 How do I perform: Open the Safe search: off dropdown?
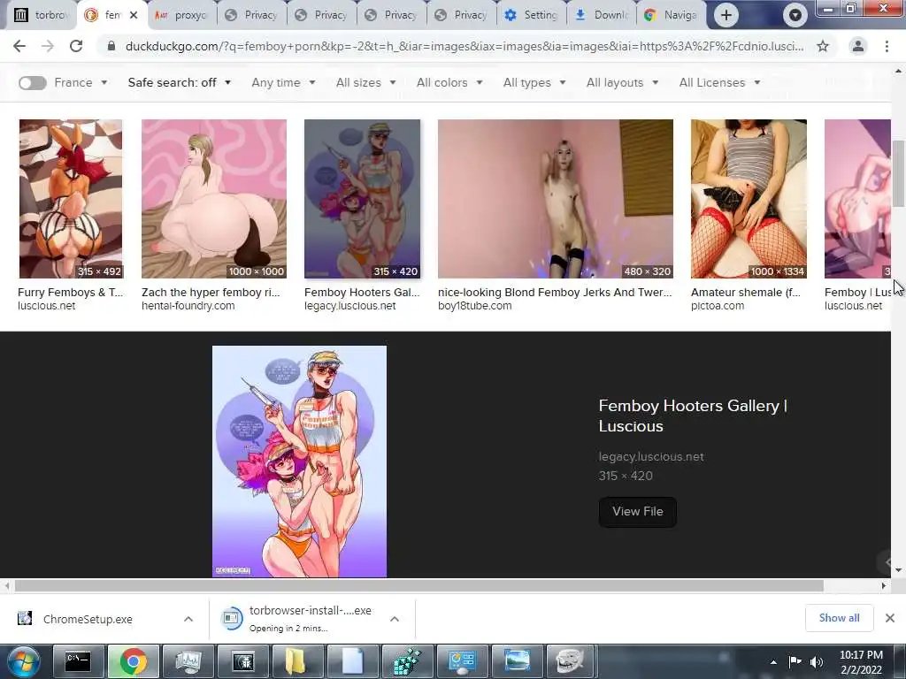180,82
